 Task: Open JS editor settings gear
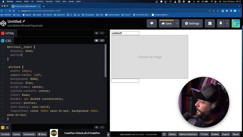tap(96, 127)
